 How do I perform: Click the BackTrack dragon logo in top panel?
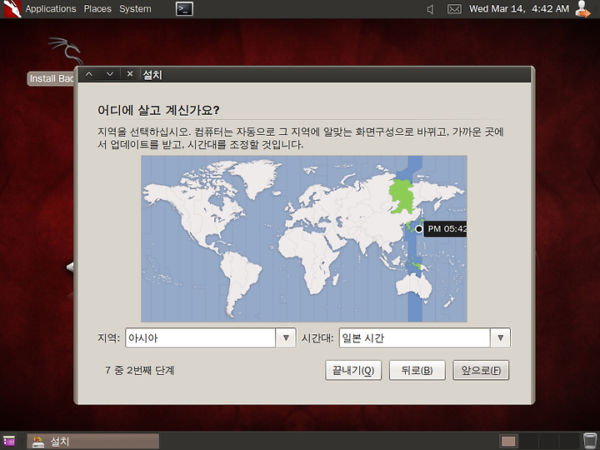coord(12,9)
